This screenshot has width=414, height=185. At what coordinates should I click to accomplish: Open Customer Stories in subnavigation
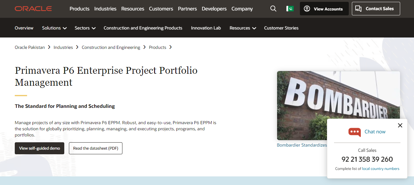[x=281, y=28]
